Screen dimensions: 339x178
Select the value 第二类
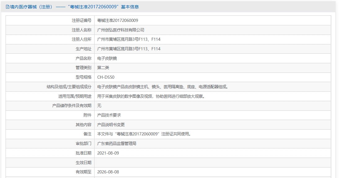[103, 68]
